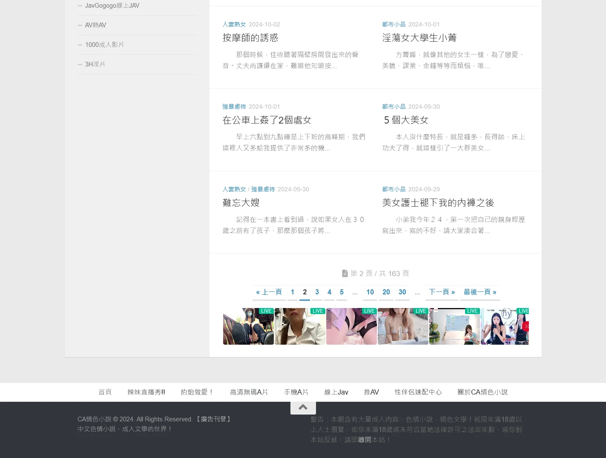This screenshot has width=606, height=458.
Task: Open the JavGogogo線上JAV sidebar link
Action: point(112,6)
